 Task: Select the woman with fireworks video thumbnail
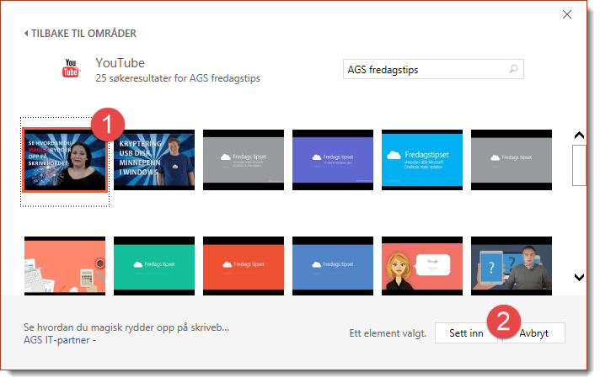(x=65, y=161)
